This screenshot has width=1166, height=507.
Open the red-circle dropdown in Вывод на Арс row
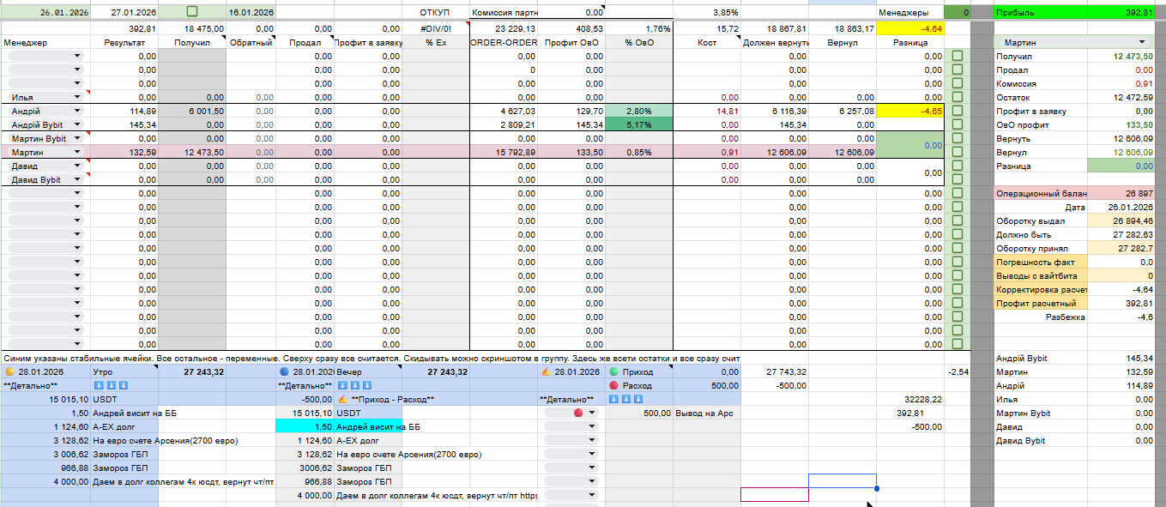(593, 413)
